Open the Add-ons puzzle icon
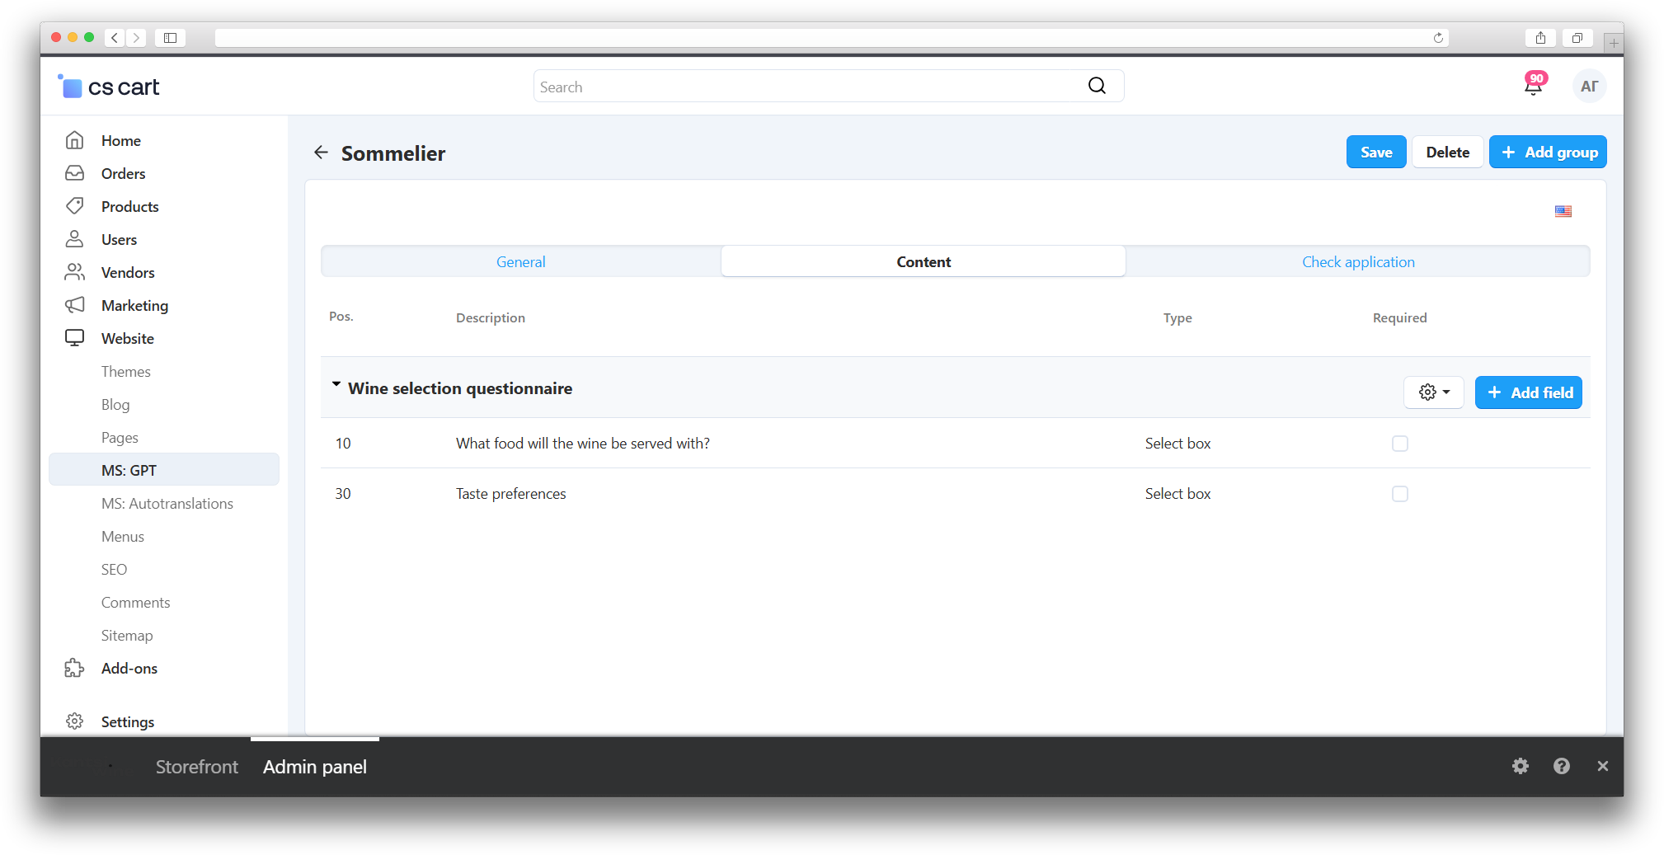The height and width of the screenshot is (855, 1664). pos(74,668)
